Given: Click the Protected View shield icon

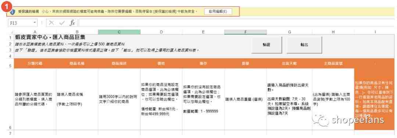Looking at the screenshot, I should click(x=13, y=12).
